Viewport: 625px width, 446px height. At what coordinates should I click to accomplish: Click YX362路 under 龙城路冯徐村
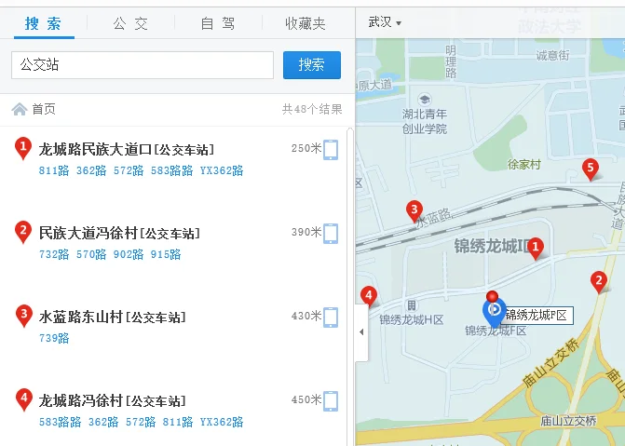coord(222,422)
